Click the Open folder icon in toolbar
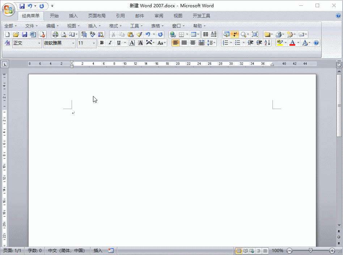The image size is (343, 255). point(16,34)
